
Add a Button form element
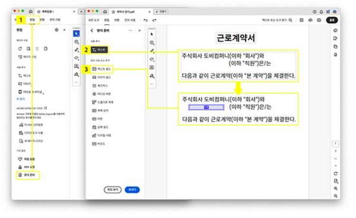click(x=97, y=119)
